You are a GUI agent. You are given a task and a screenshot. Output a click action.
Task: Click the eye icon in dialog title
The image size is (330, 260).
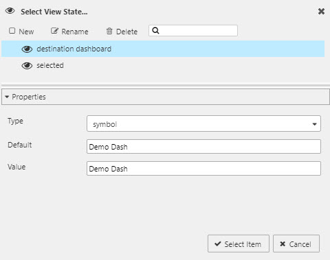[x=10, y=11]
